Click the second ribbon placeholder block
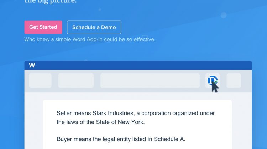 [x=76, y=81]
